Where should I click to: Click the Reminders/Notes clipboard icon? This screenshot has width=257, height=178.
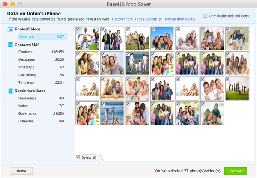pyautogui.click(x=11, y=91)
